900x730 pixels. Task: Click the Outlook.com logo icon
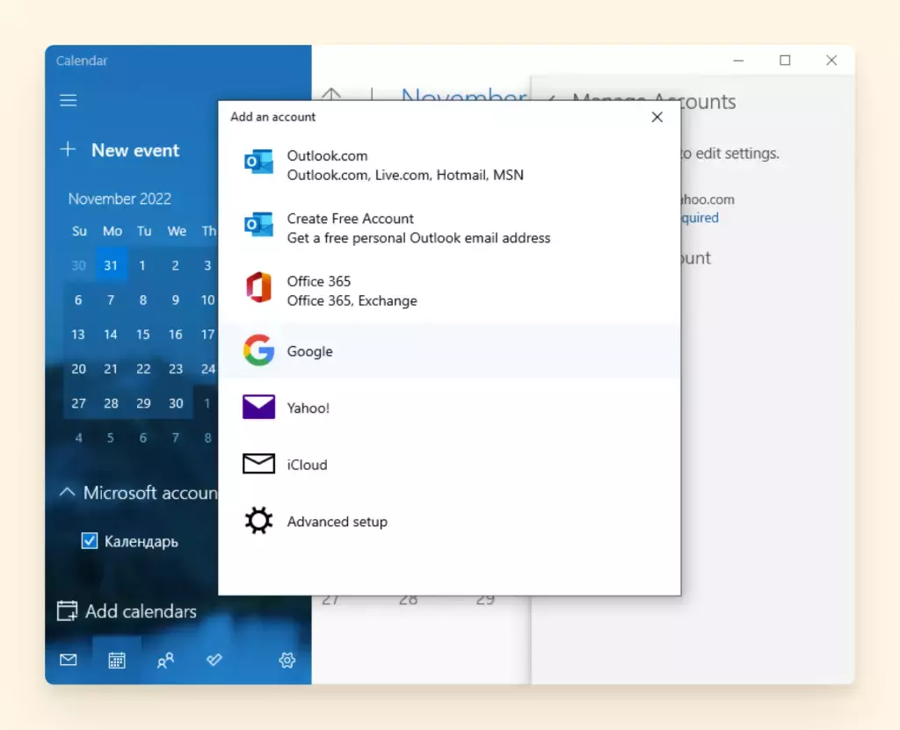259,162
